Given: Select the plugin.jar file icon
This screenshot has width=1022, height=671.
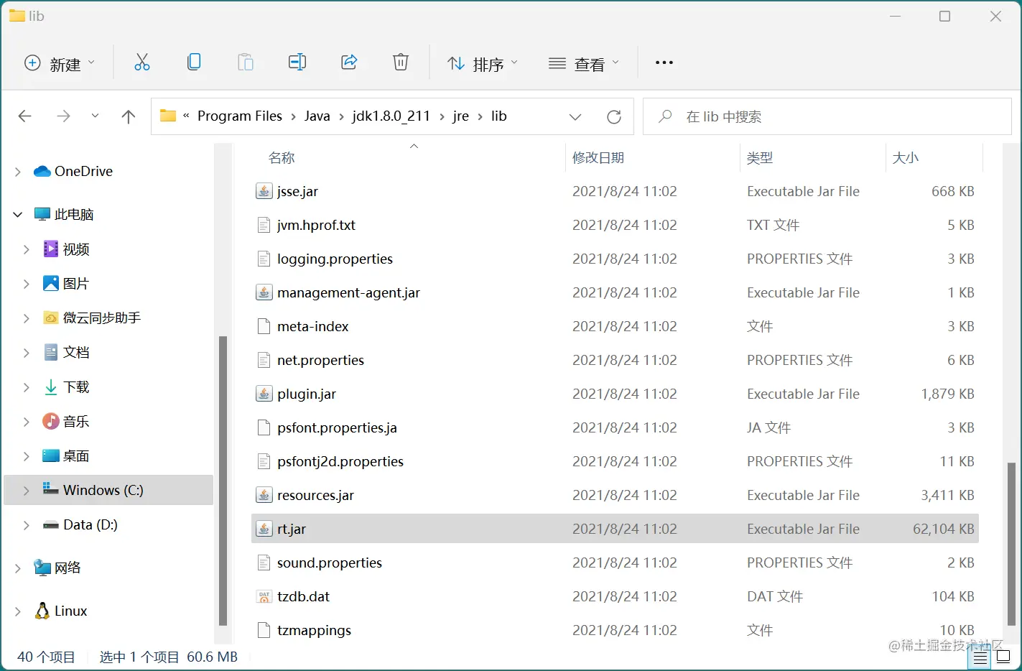Looking at the screenshot, I should (264, 394).
